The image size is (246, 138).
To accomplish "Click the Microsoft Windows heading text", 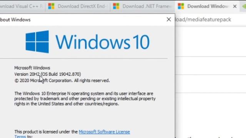I will click(x=32, y=68).
